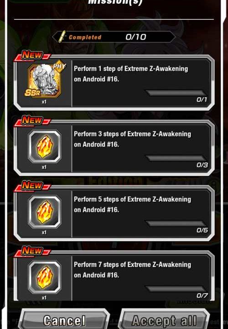Tap the NEW badge on 7 steps mission
The width and height of the screenshot is (228, 329).
point(32,251)
